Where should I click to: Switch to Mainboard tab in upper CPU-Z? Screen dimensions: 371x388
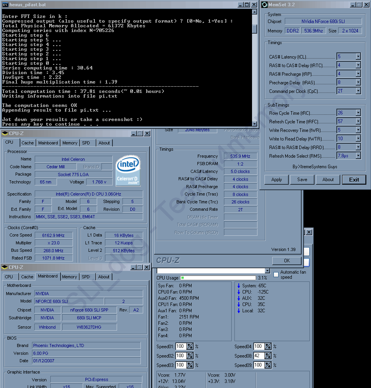pos(48,143)
